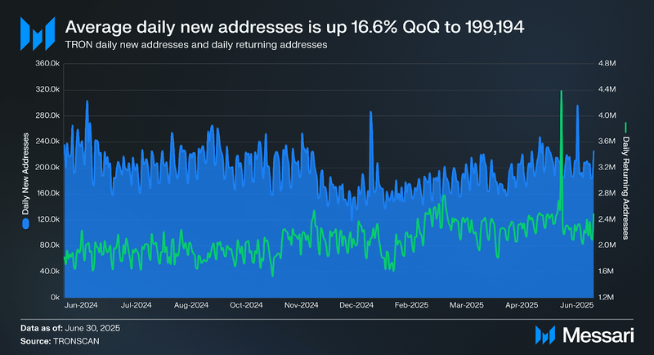Select the Dec-2024 x-axis label

click(356, 305)
